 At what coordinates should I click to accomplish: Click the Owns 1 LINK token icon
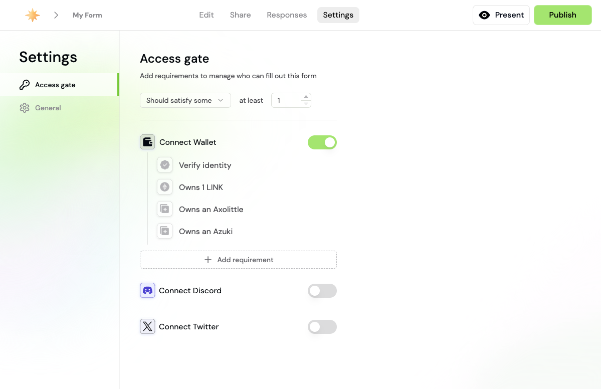click(x=164, y=187)
